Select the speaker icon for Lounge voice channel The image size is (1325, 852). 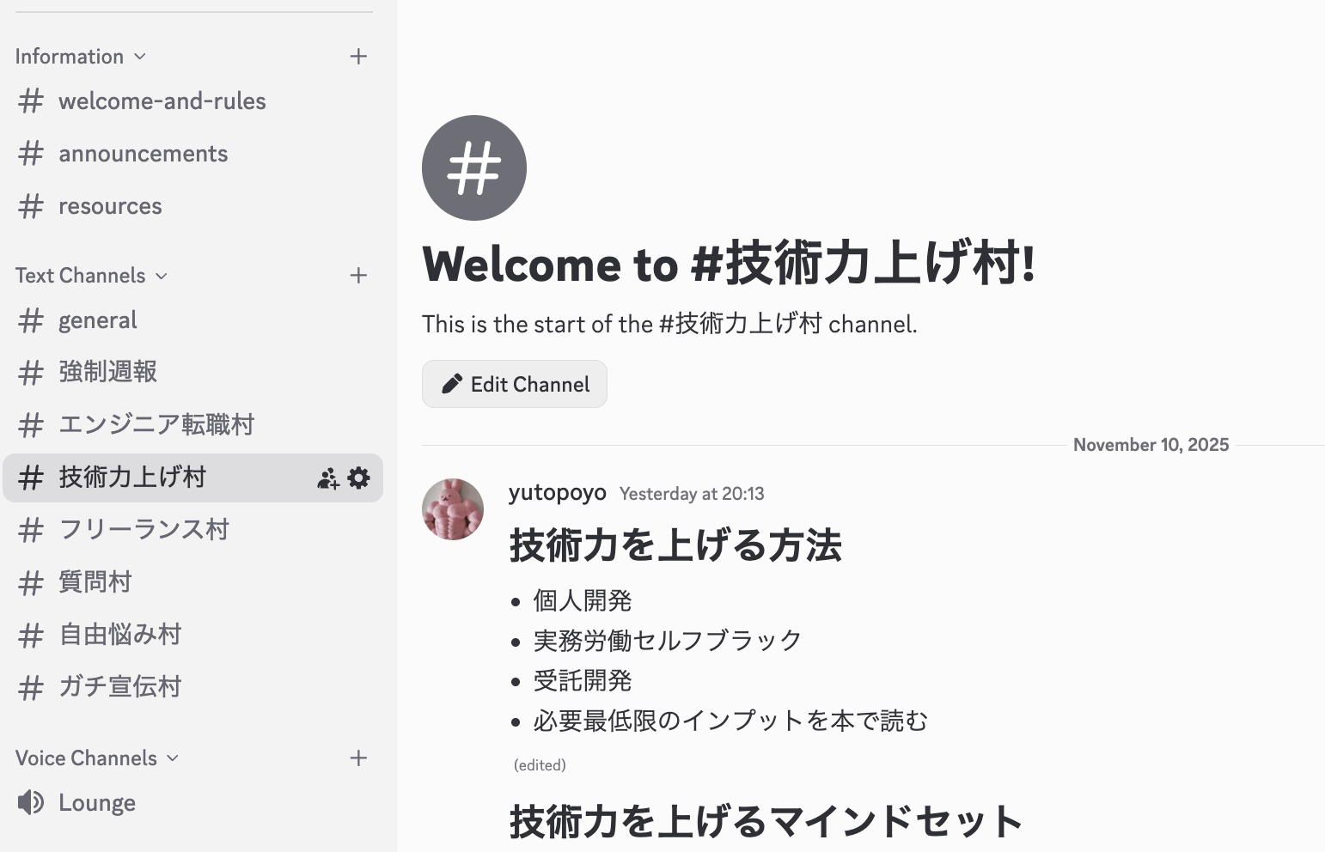click(31, 802)
